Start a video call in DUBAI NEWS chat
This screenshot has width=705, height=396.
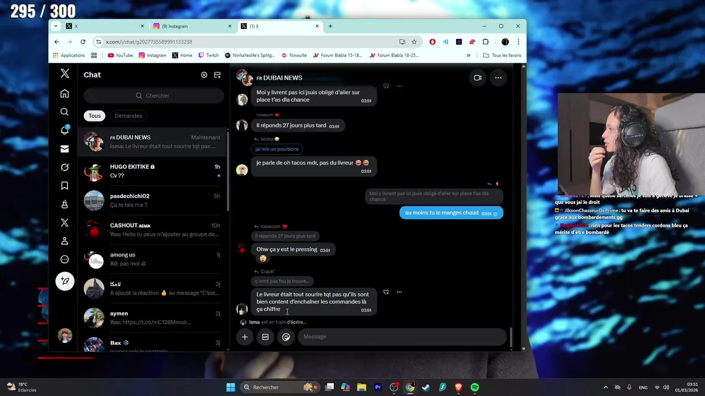tap(478, 78)
